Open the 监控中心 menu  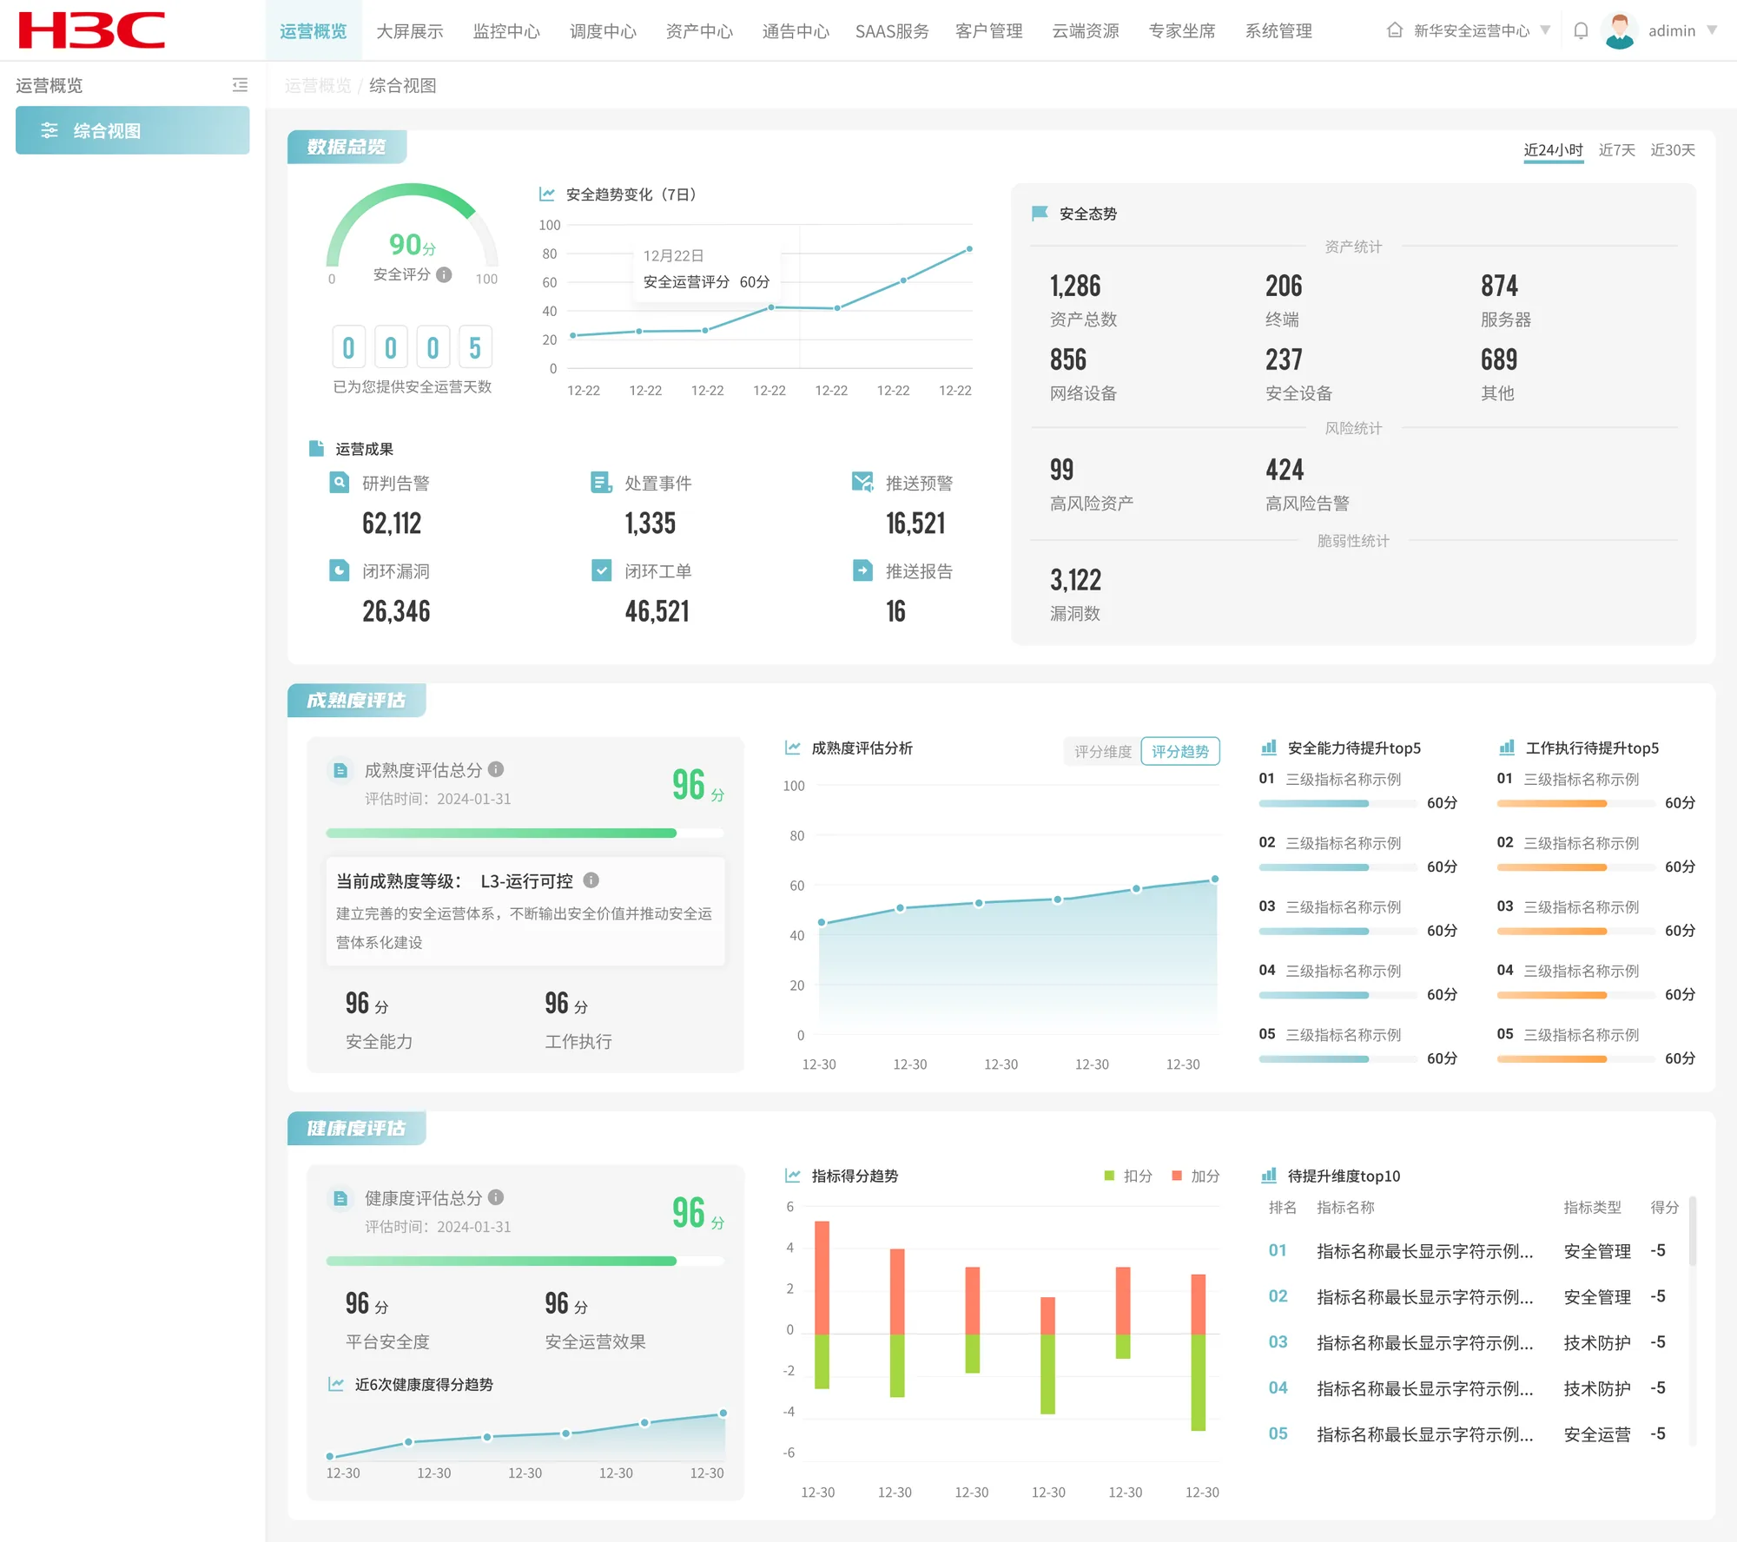[x=506, y=31]
